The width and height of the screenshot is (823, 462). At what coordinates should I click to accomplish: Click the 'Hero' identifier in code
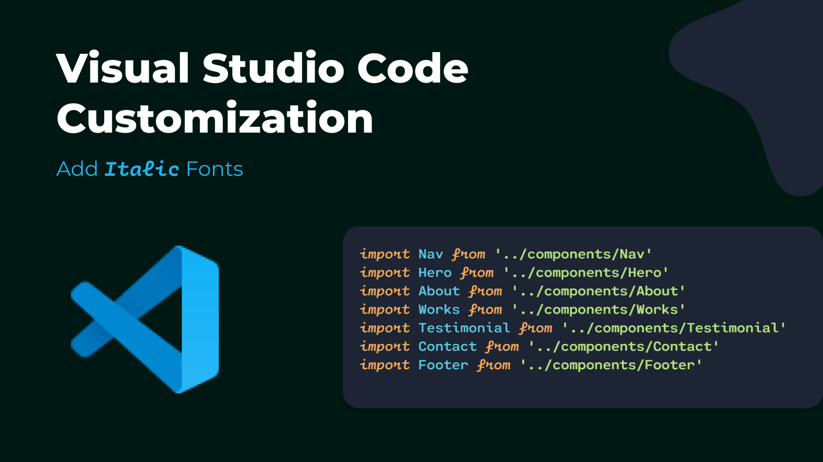click(435, 272)
